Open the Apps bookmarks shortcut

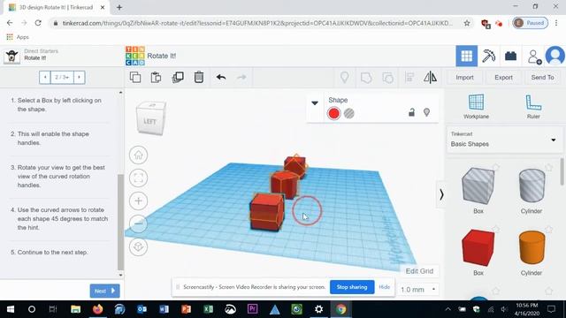pyautogui.click(x=18, y=37)
